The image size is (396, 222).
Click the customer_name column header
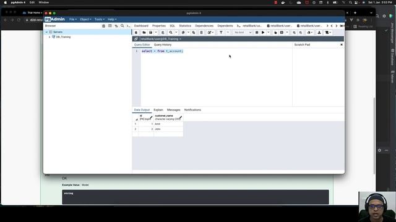point(168,117)
